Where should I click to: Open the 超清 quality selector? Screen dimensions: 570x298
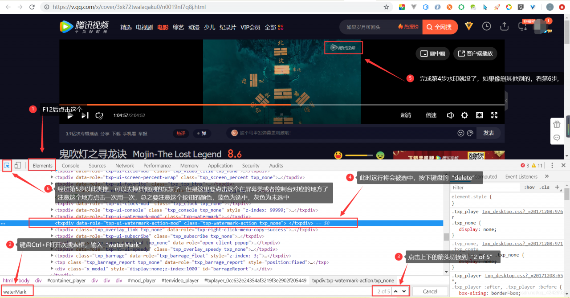pyautogui.click(x=406, y=115)
